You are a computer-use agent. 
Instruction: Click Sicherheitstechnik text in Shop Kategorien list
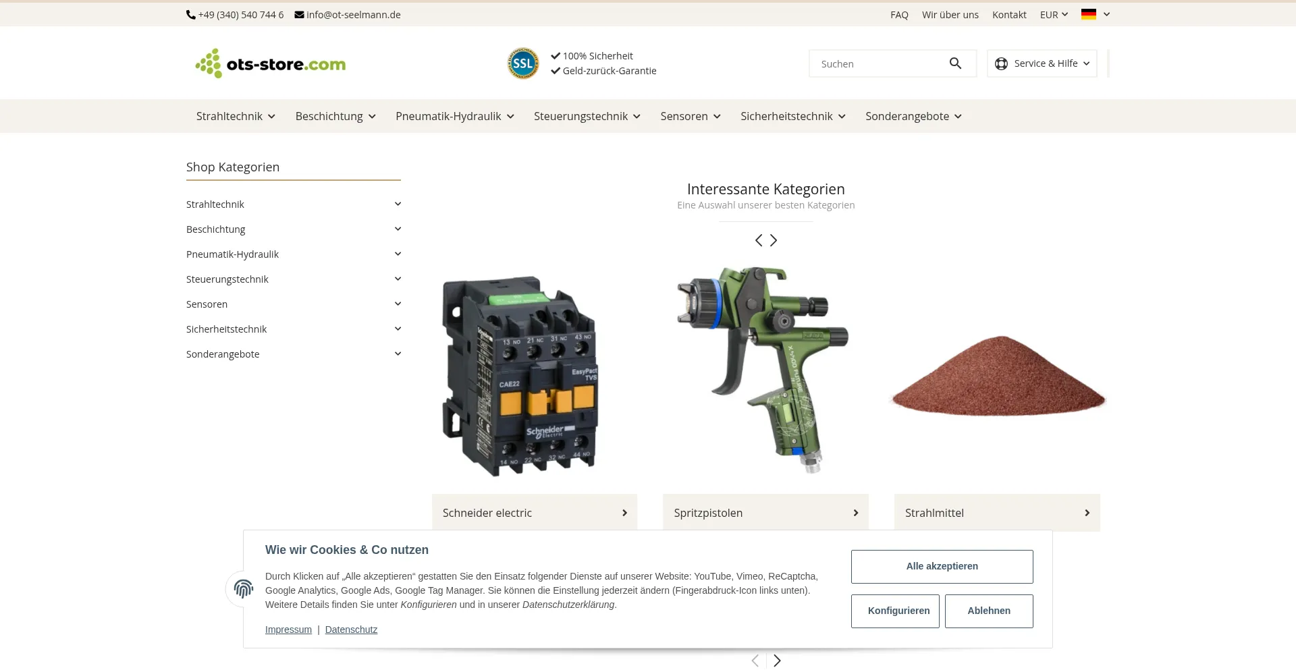[226, 329]
